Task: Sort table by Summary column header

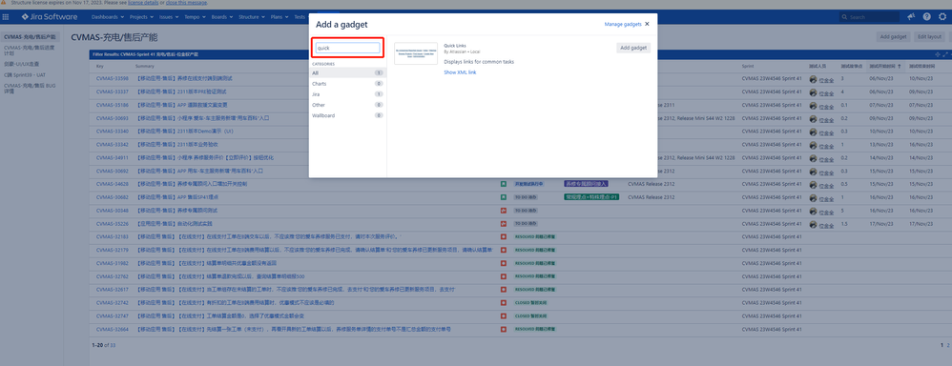Action: (x=144, y=66)
